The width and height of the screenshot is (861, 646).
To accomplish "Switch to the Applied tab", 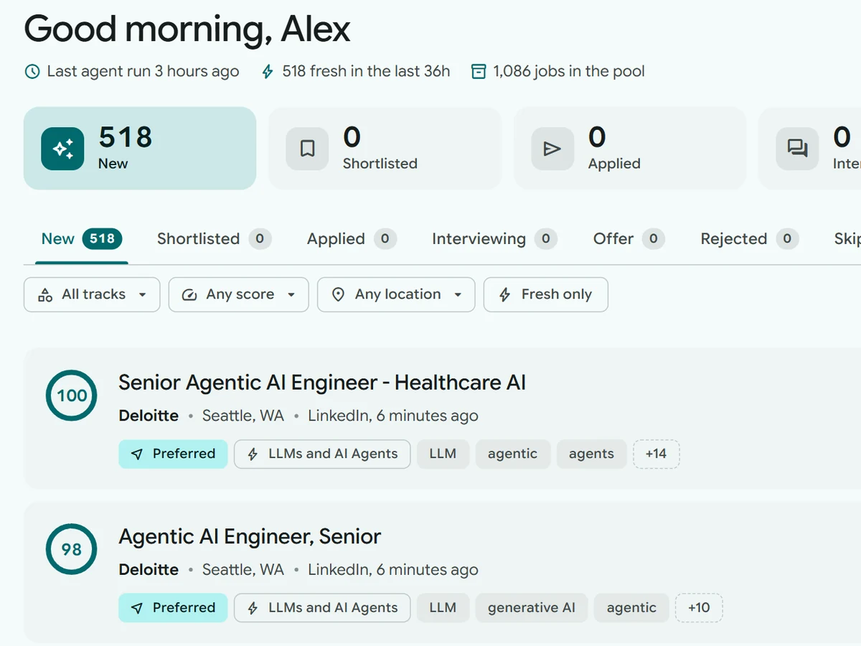I will click(352, 239).
